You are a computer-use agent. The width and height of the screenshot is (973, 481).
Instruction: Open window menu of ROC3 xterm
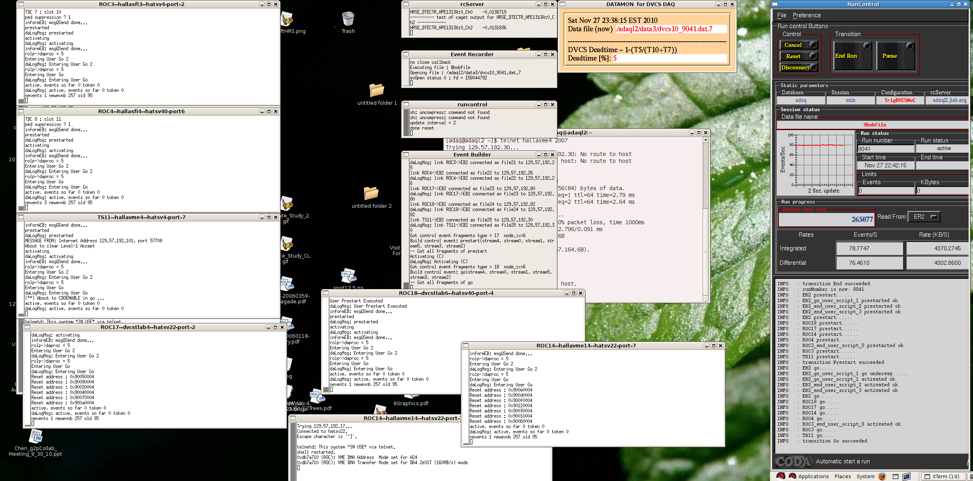21,4
